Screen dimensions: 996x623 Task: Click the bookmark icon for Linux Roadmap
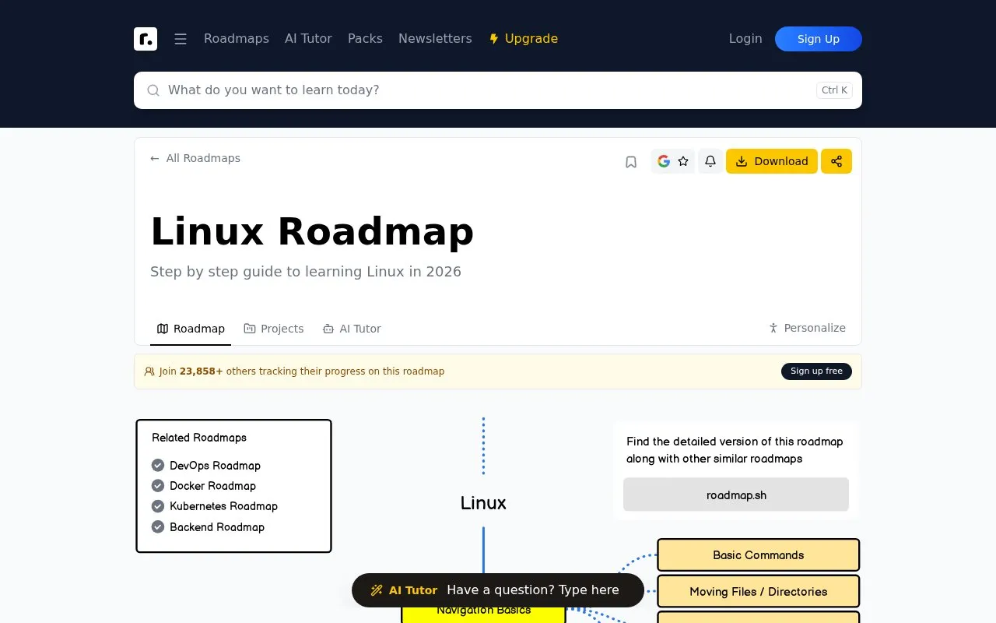pyautogui.click(x=631, y=162)
